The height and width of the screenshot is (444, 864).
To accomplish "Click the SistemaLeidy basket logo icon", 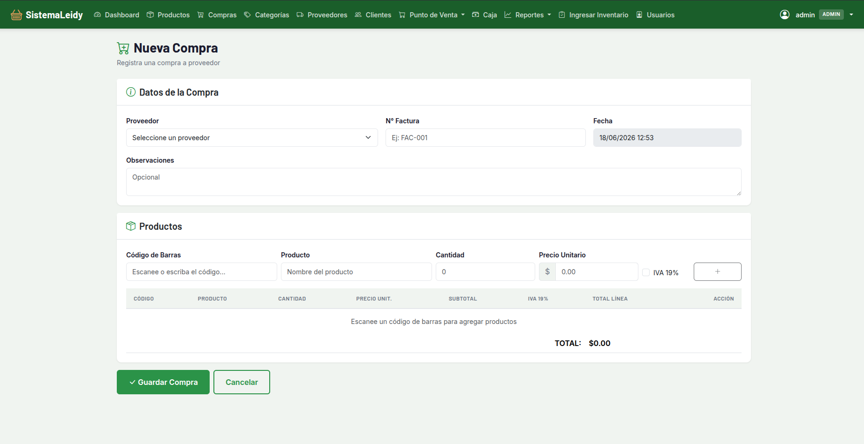I will [x=16, y=15].
